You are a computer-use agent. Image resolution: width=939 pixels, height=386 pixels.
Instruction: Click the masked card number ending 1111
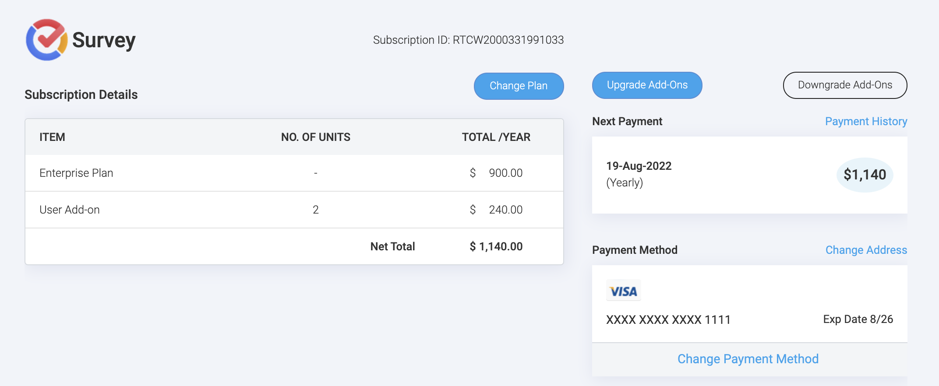coord(668,319)
